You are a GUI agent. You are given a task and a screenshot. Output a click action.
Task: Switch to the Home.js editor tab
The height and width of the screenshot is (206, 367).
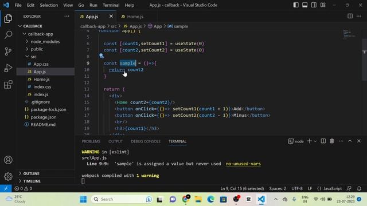[135, 17]
